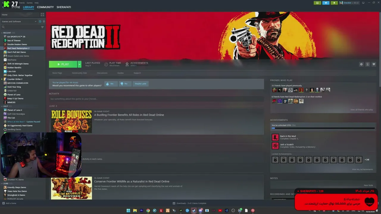The height and width of the screenshot is (214, 381).
Task: Open the Store Page link
Action: click(x=57, y=73)
